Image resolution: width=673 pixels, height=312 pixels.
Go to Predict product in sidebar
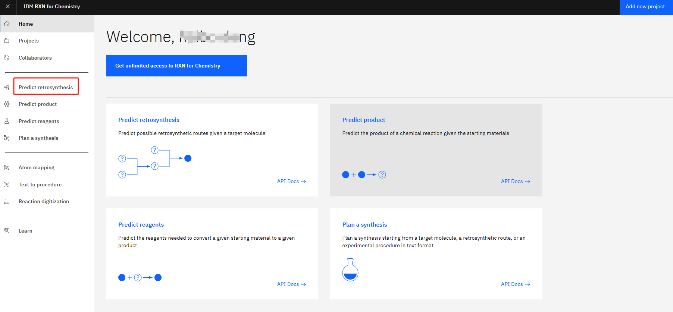pos(47,104)
